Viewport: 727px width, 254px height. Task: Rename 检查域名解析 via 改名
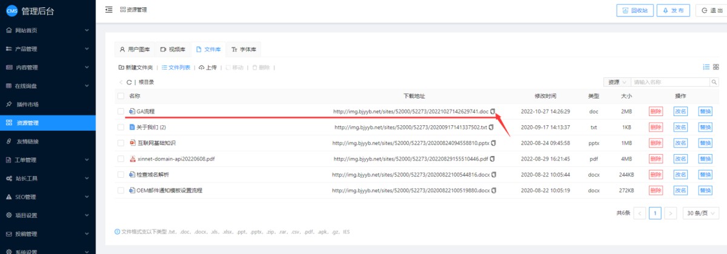click(680, 174)
